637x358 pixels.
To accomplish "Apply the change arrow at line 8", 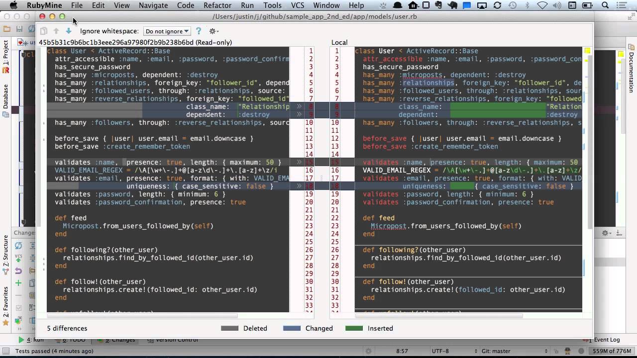I will point(299,106).
